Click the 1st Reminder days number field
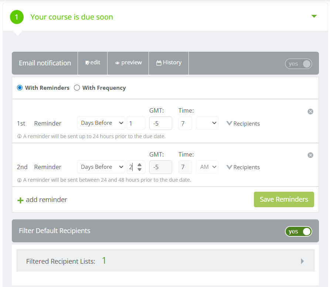 pyautogui.click(x=136, y=123)
